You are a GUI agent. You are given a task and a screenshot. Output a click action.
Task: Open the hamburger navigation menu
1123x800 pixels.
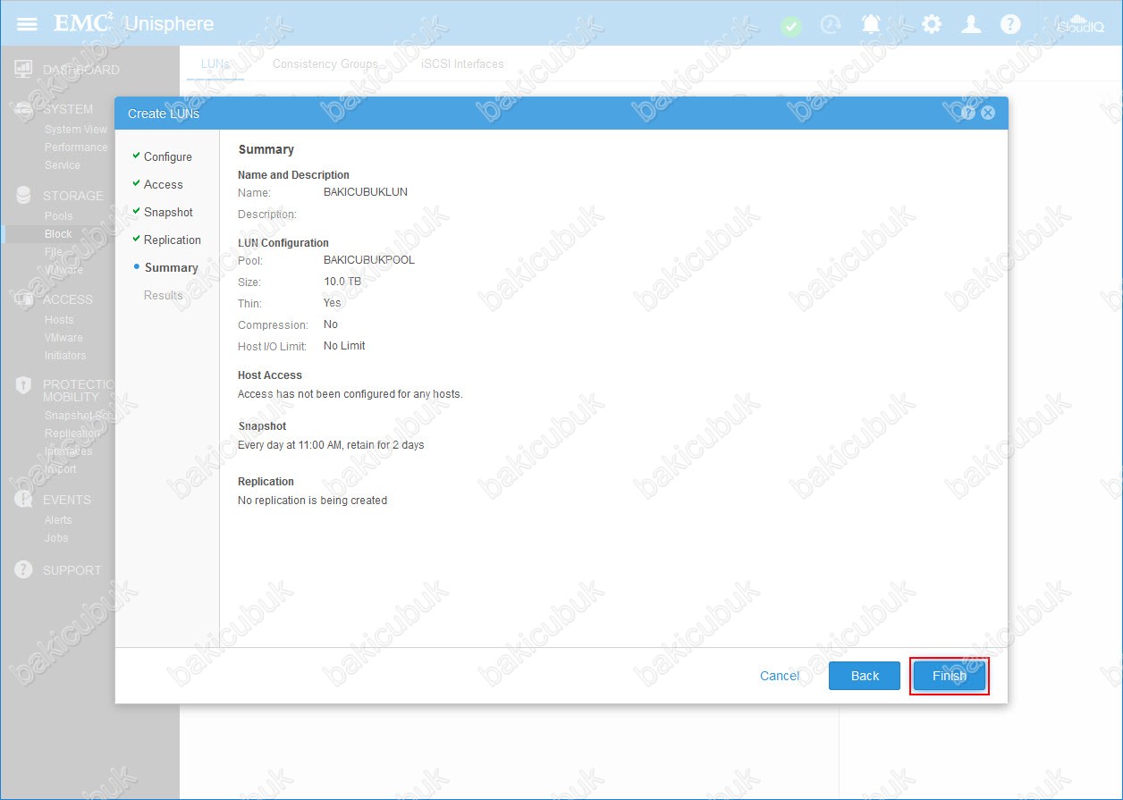point(27,23)
